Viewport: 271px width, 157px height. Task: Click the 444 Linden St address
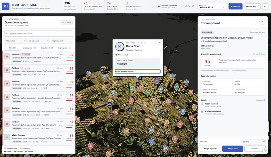[207, 46]
